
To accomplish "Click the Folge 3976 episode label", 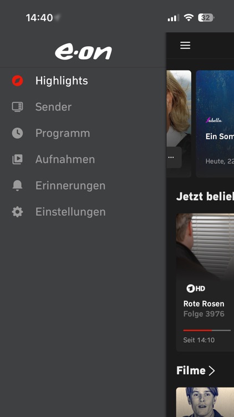I will click(204, 314).
